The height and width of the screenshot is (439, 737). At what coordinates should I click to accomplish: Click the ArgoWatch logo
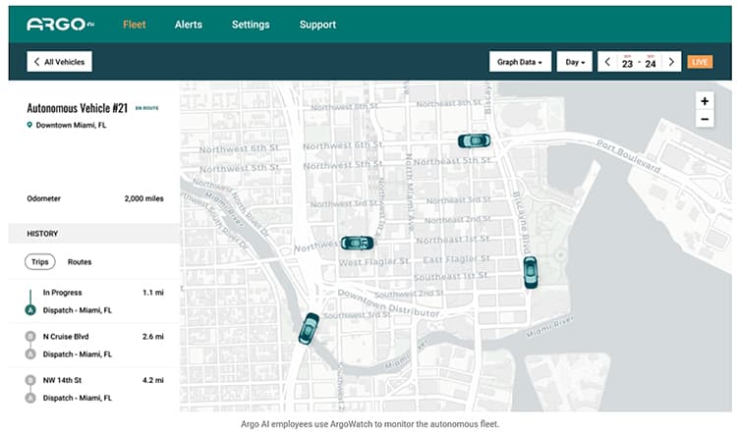59,25
